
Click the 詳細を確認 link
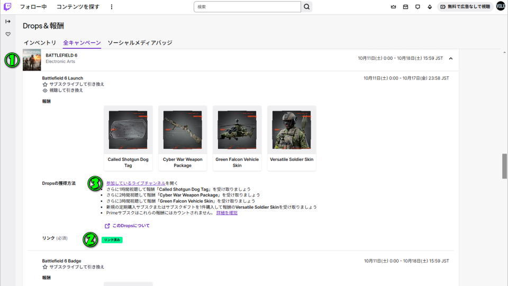pos(227,213)
